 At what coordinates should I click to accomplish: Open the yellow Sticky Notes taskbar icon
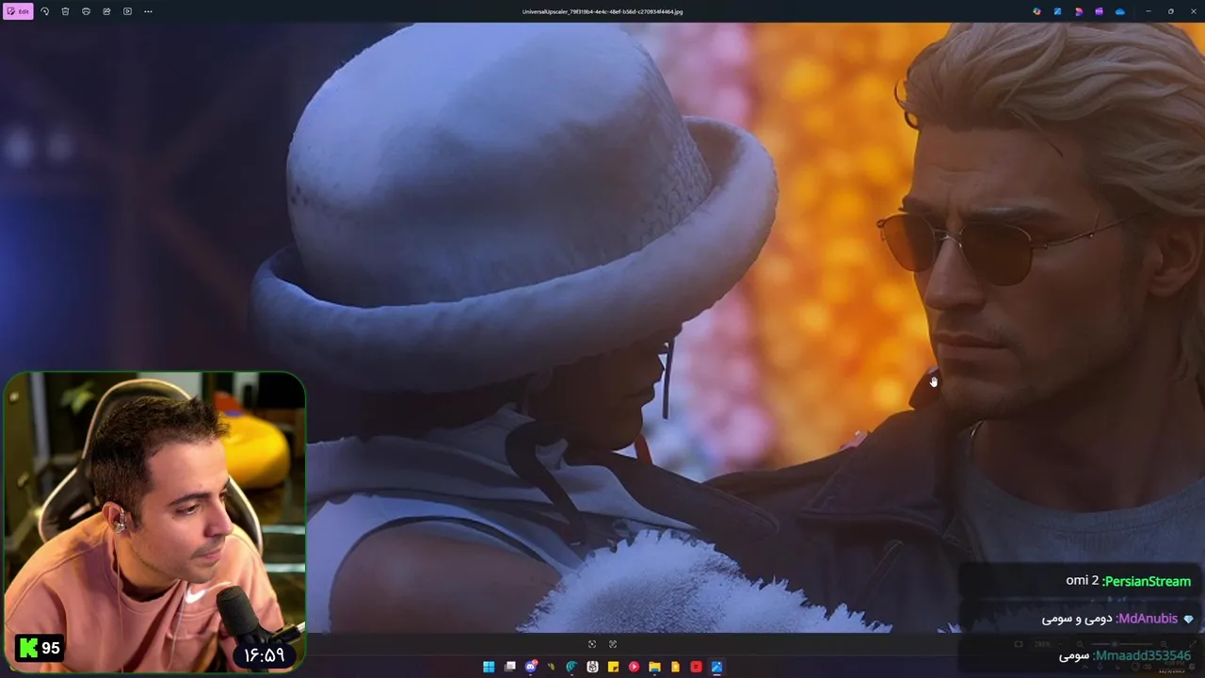(613, 667)
